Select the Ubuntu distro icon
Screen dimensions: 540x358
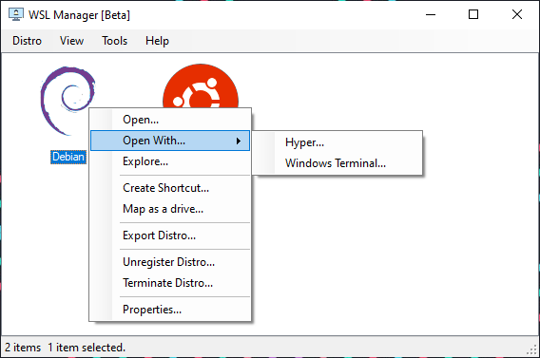[201, 85]
